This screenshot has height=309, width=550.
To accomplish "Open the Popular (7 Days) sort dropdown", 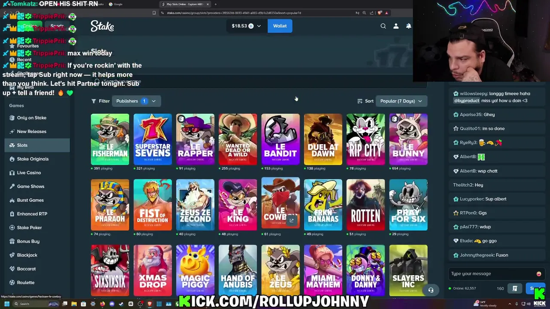I will [x=401, y=101].
